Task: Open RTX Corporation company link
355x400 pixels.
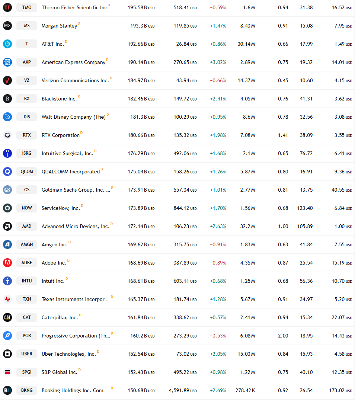Action: [x=61, y=135]
